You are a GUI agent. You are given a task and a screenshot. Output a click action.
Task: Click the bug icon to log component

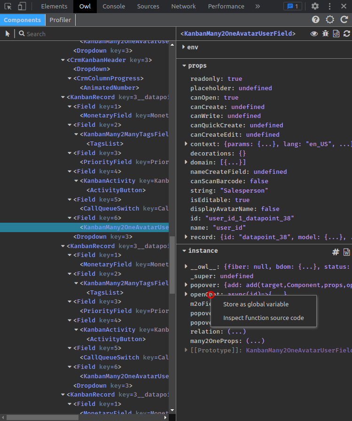[325, 33]
